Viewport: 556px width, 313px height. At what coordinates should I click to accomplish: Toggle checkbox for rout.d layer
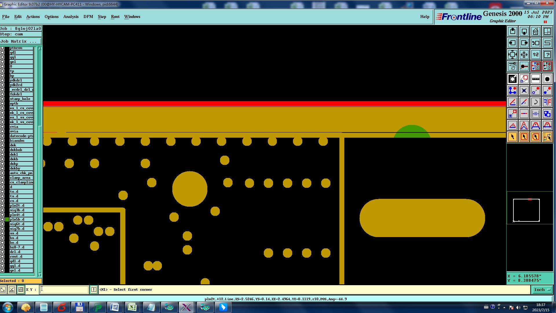coord(2,256)
